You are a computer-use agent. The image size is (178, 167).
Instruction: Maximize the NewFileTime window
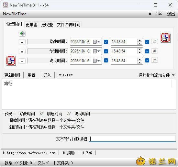[x=155, y=5]
